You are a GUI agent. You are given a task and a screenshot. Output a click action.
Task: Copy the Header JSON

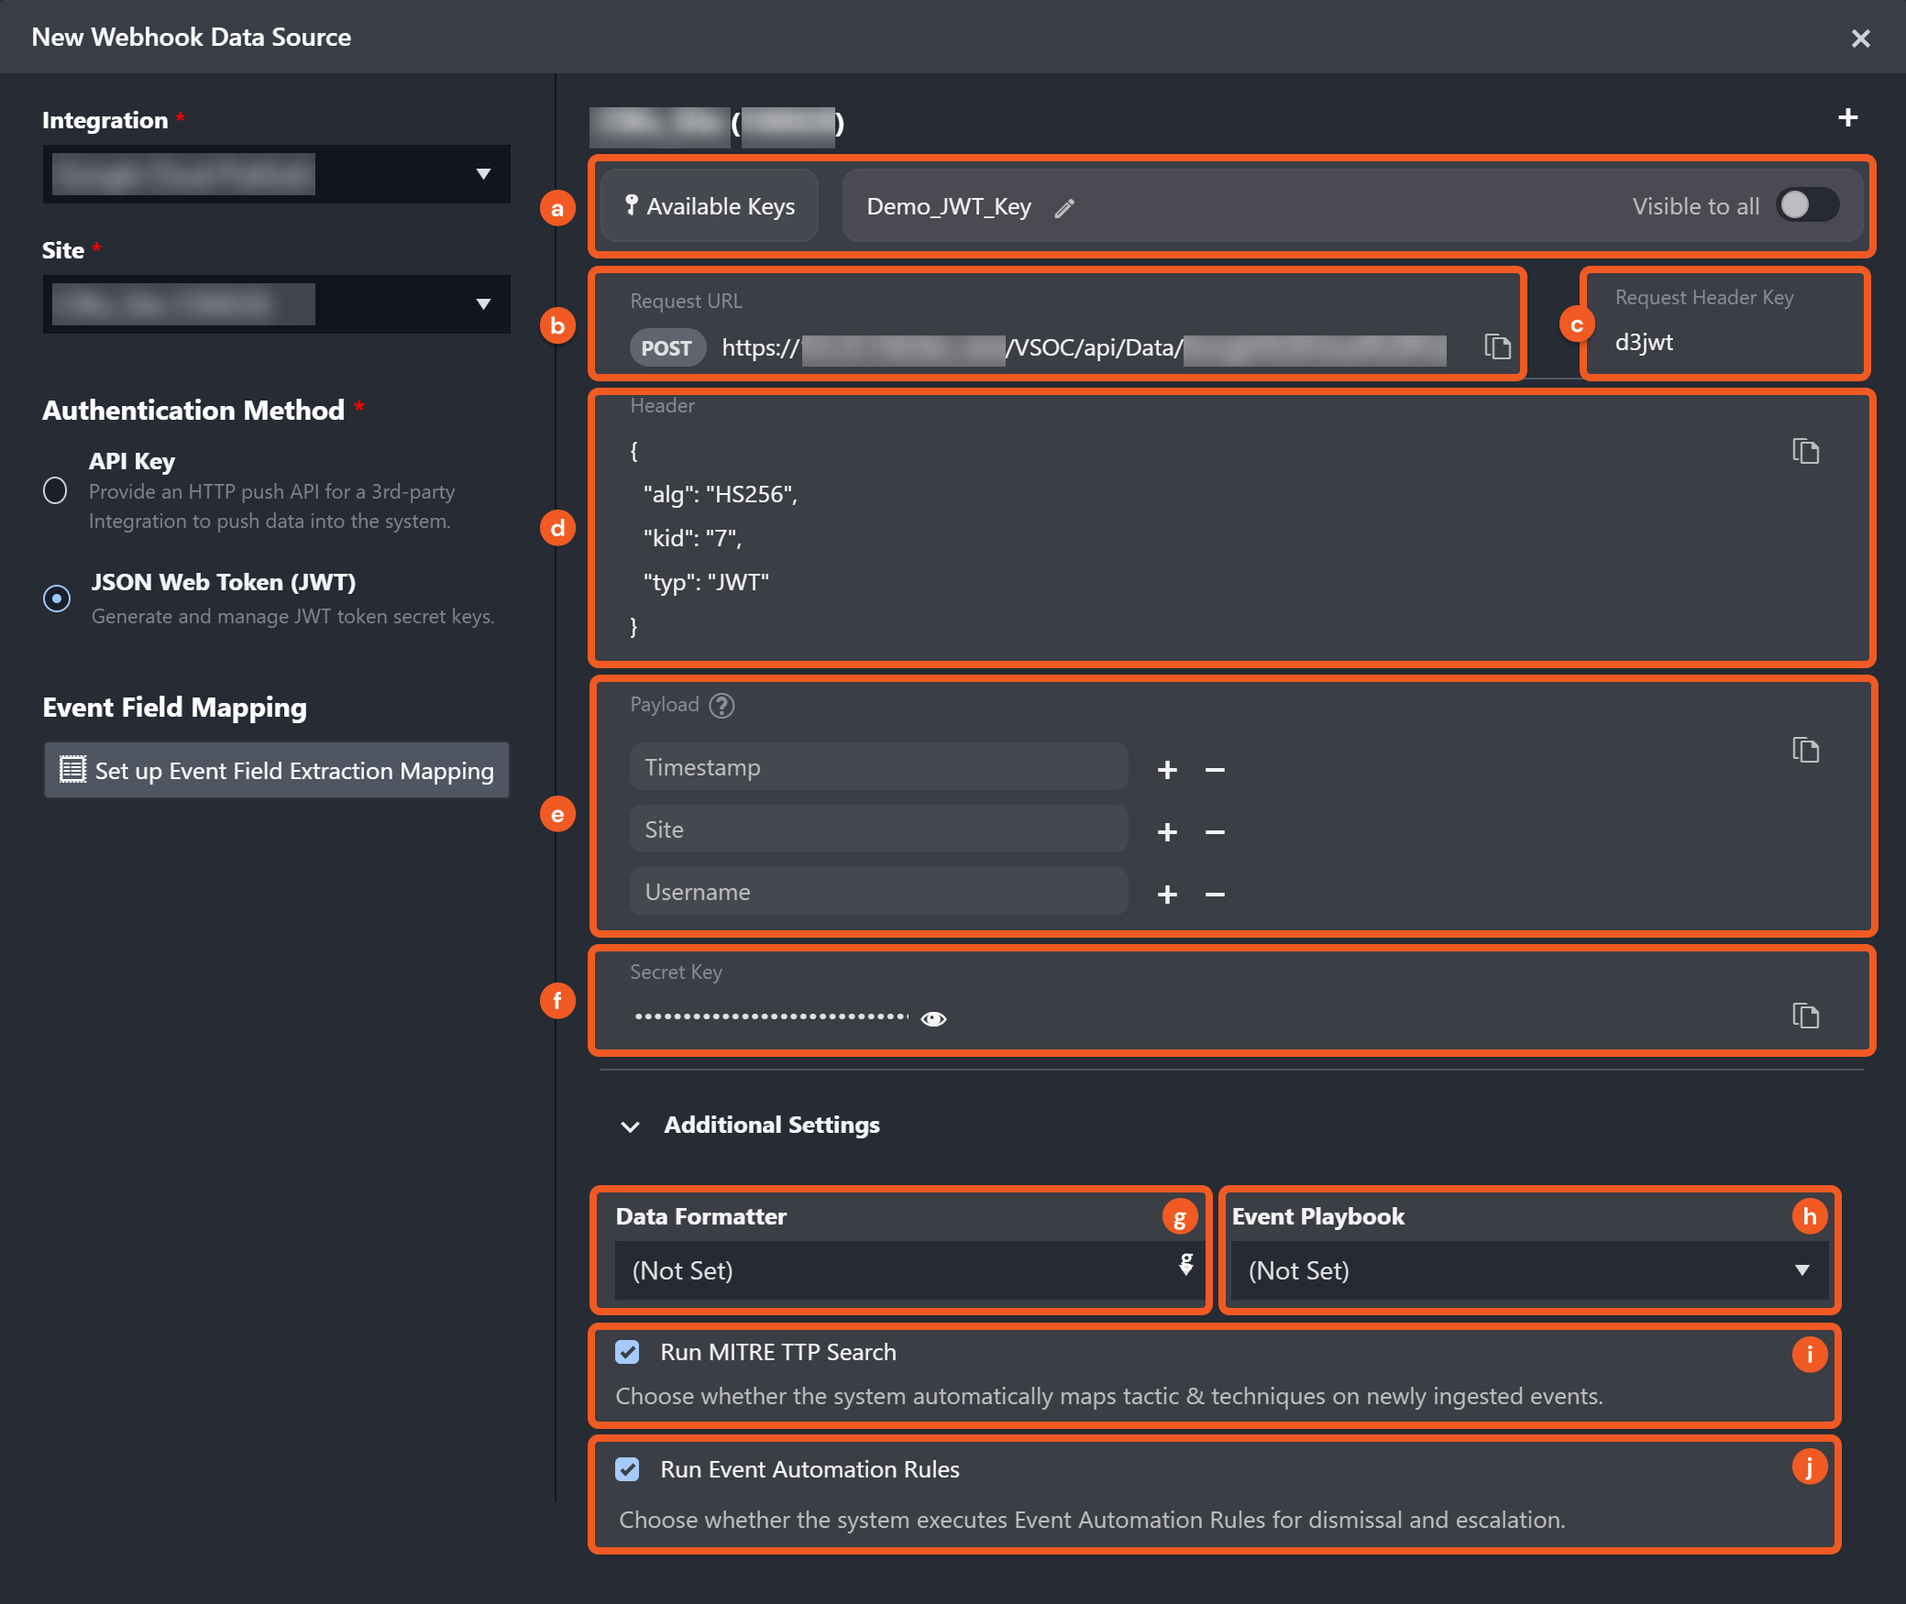coord(1805,451)
